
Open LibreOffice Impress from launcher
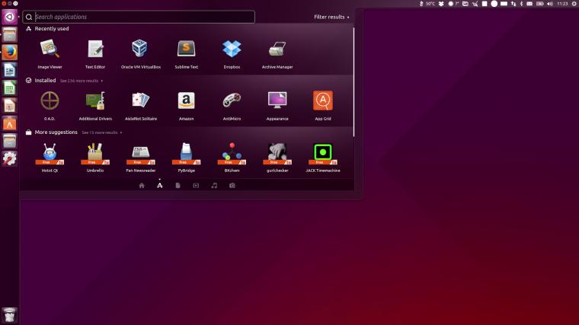tap(9, 106)
